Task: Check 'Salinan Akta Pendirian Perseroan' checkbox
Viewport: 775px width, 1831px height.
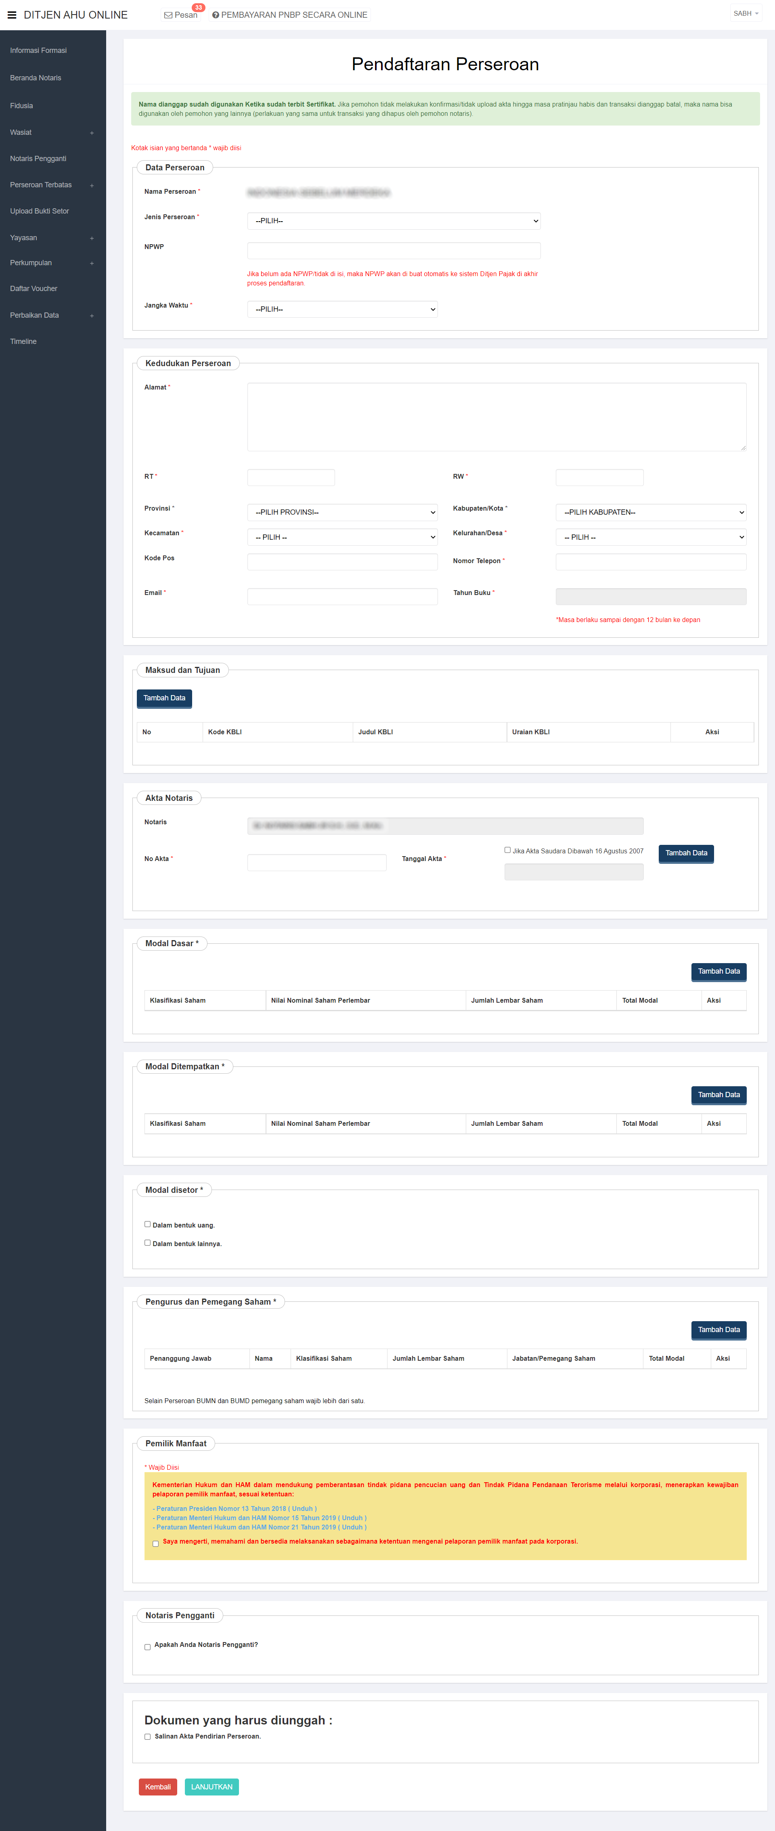Action: 148,1737
